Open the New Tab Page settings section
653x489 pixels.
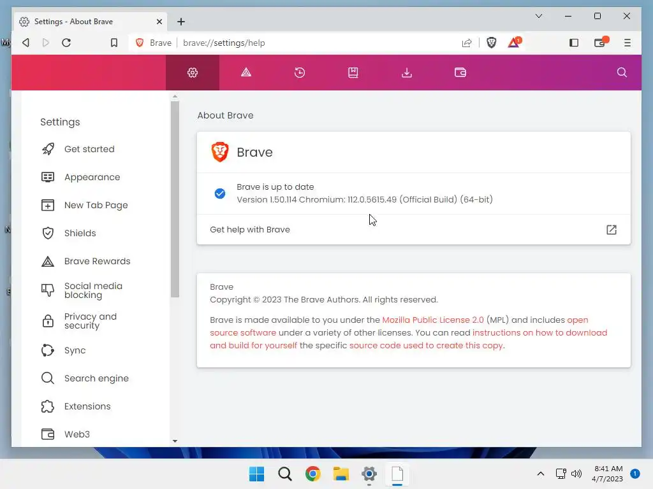96,205
